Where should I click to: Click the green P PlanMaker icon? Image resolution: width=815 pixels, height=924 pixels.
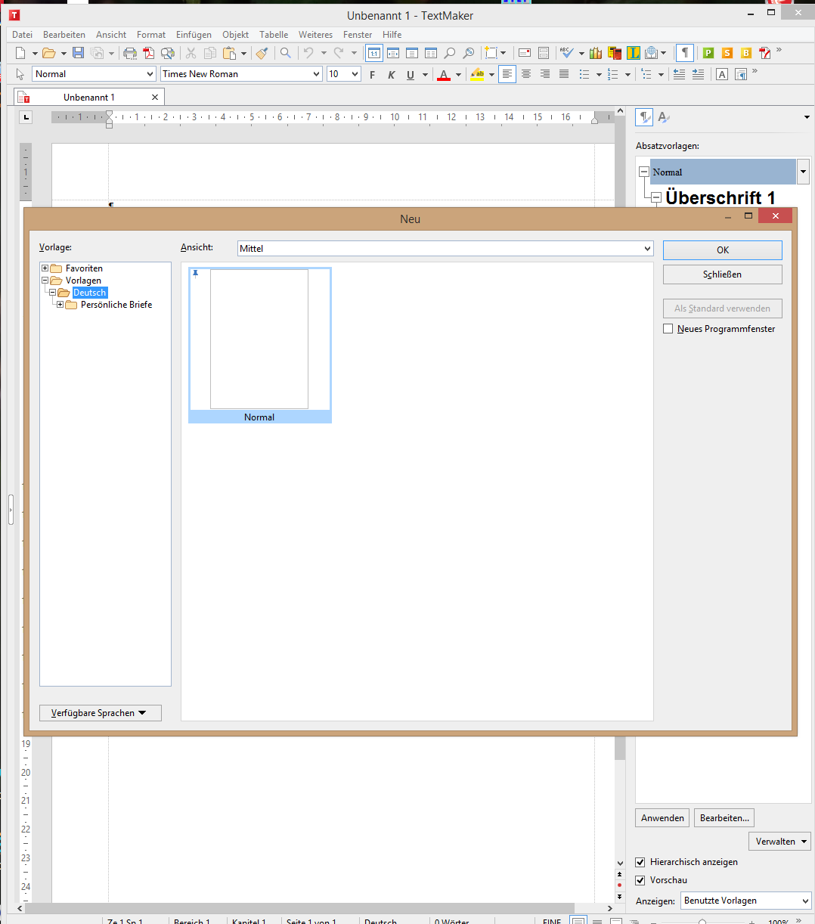click(x=708, y=53)
